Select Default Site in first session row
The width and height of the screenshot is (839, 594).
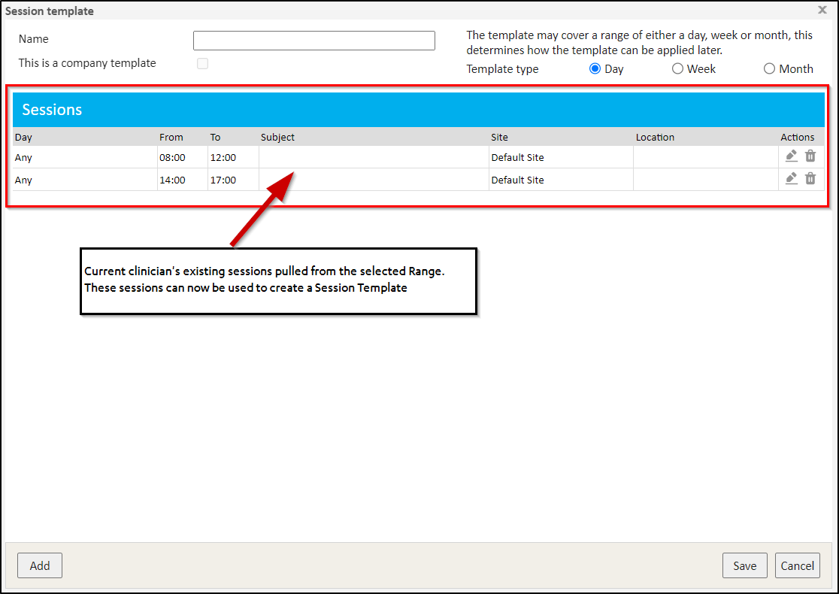point(517,158)
